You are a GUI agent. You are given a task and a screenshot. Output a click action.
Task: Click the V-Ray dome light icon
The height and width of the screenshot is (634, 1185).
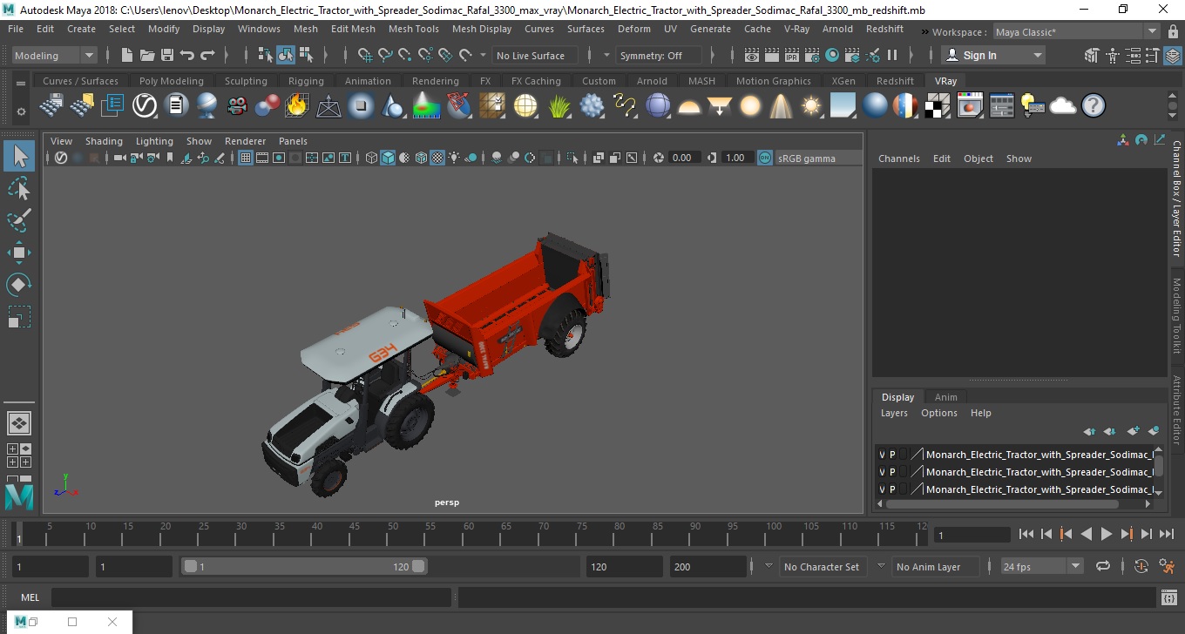[689, 106]
